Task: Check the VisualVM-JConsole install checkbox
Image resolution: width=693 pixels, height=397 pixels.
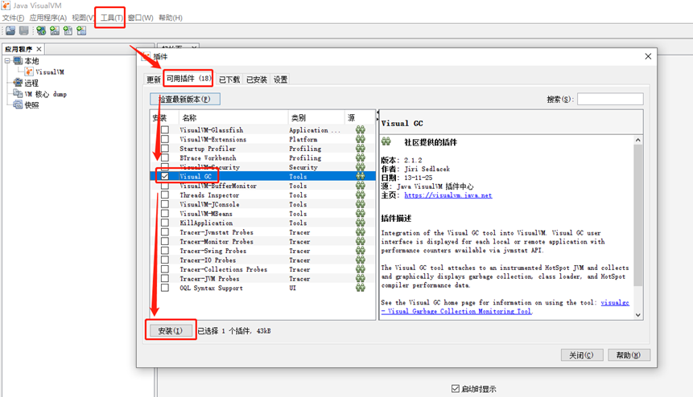Action: pyautogui.click(x=165, y=204)
